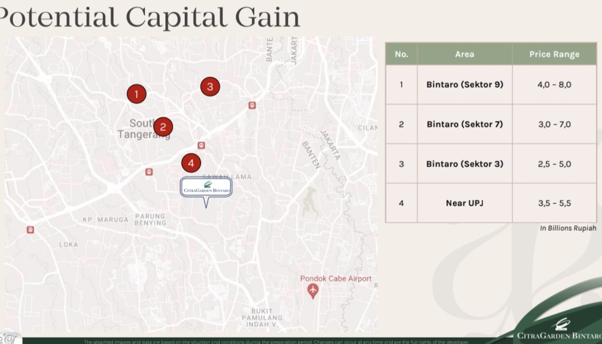Viewport: 602px width, 344px height.
Task: Click train station icon directly above marker 4
Action: tap(201, 145)
